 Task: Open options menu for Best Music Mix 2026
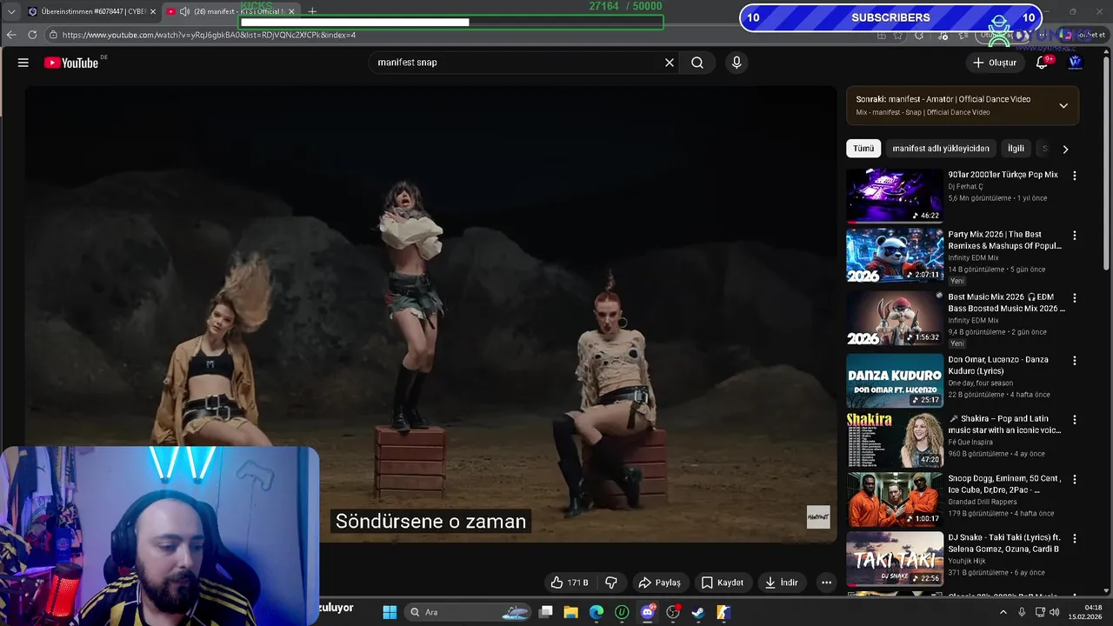pos(1074,298)
